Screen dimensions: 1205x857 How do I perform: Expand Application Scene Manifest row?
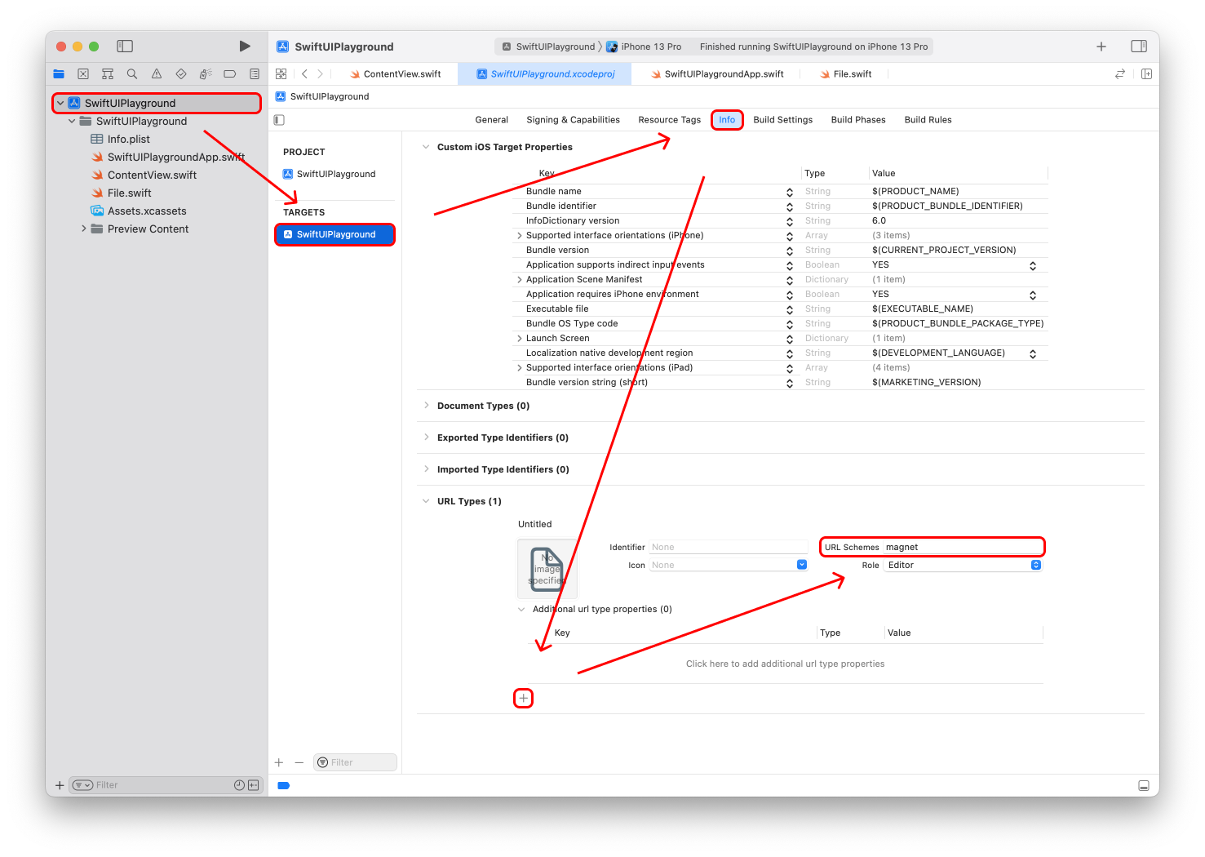point(520,280)
